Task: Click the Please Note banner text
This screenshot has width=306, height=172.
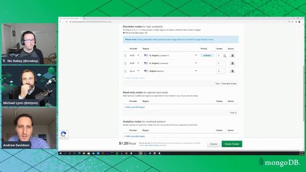Action: (x=169, y=40)
